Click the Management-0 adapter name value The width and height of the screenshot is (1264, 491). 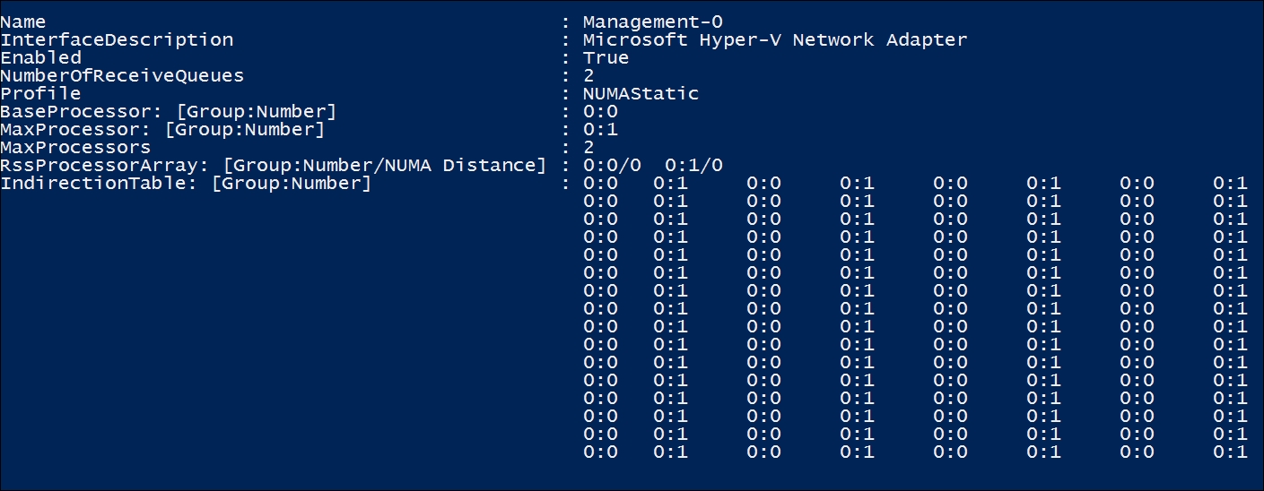pyautogui.click(x=652, y=22)
